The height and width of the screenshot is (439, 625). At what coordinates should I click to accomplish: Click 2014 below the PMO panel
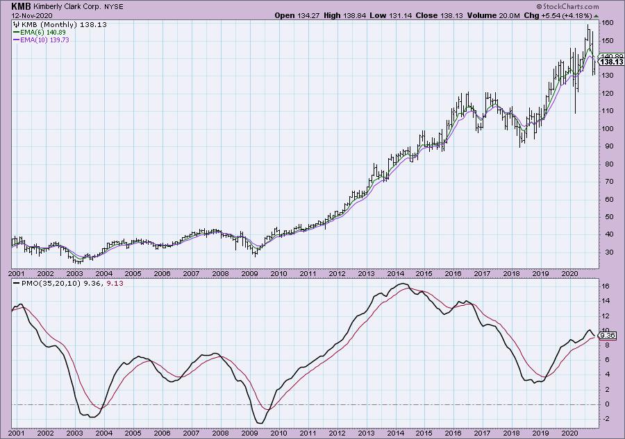(395, 433)
